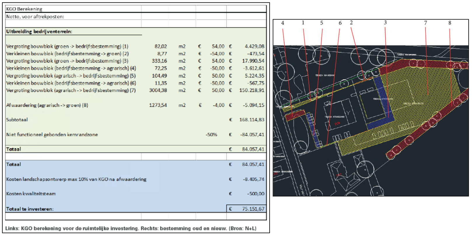Click the 'm2' unit in the Afwaardering row
Image resolution: width=473 pixels, height=235 pixels.
click(182, 105)
